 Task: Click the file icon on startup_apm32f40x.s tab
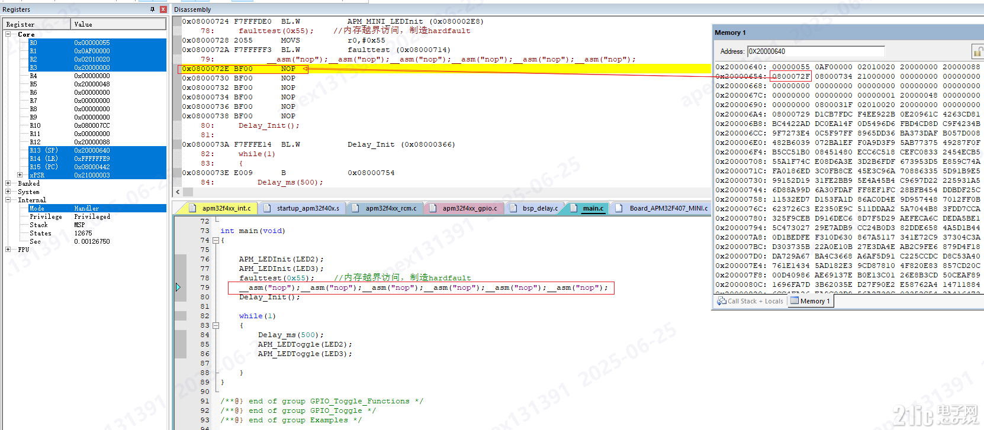coord(268,208)
